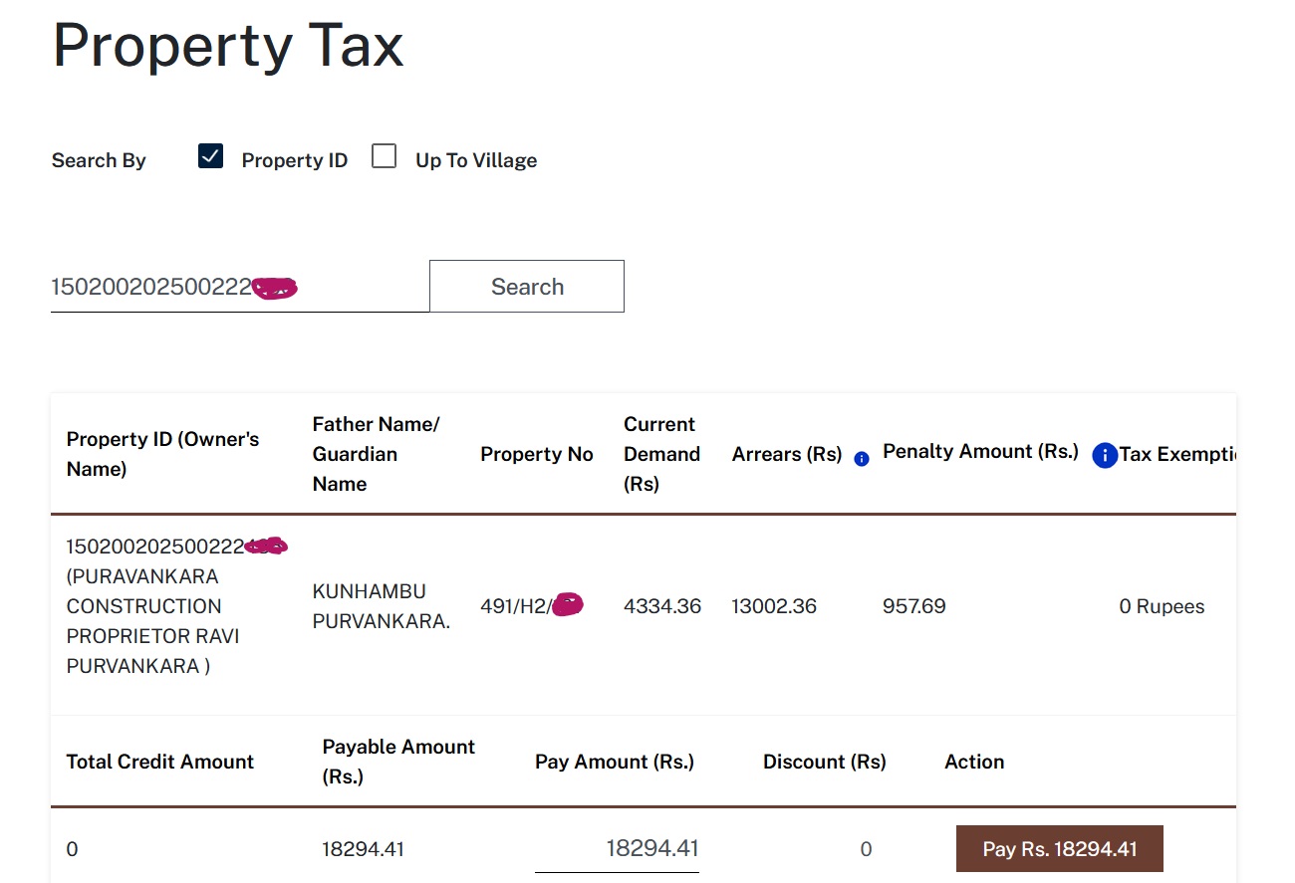Screen dimensions: 1295x883
Task: Uncheck the Property ID checkbox
Action: click(x=210, y=156)
